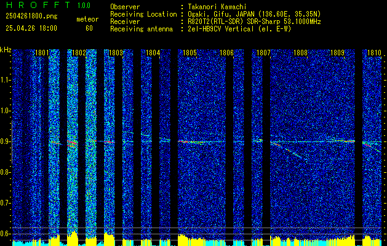
Task: Click the Receiving Location label
Action: [143, 14]
